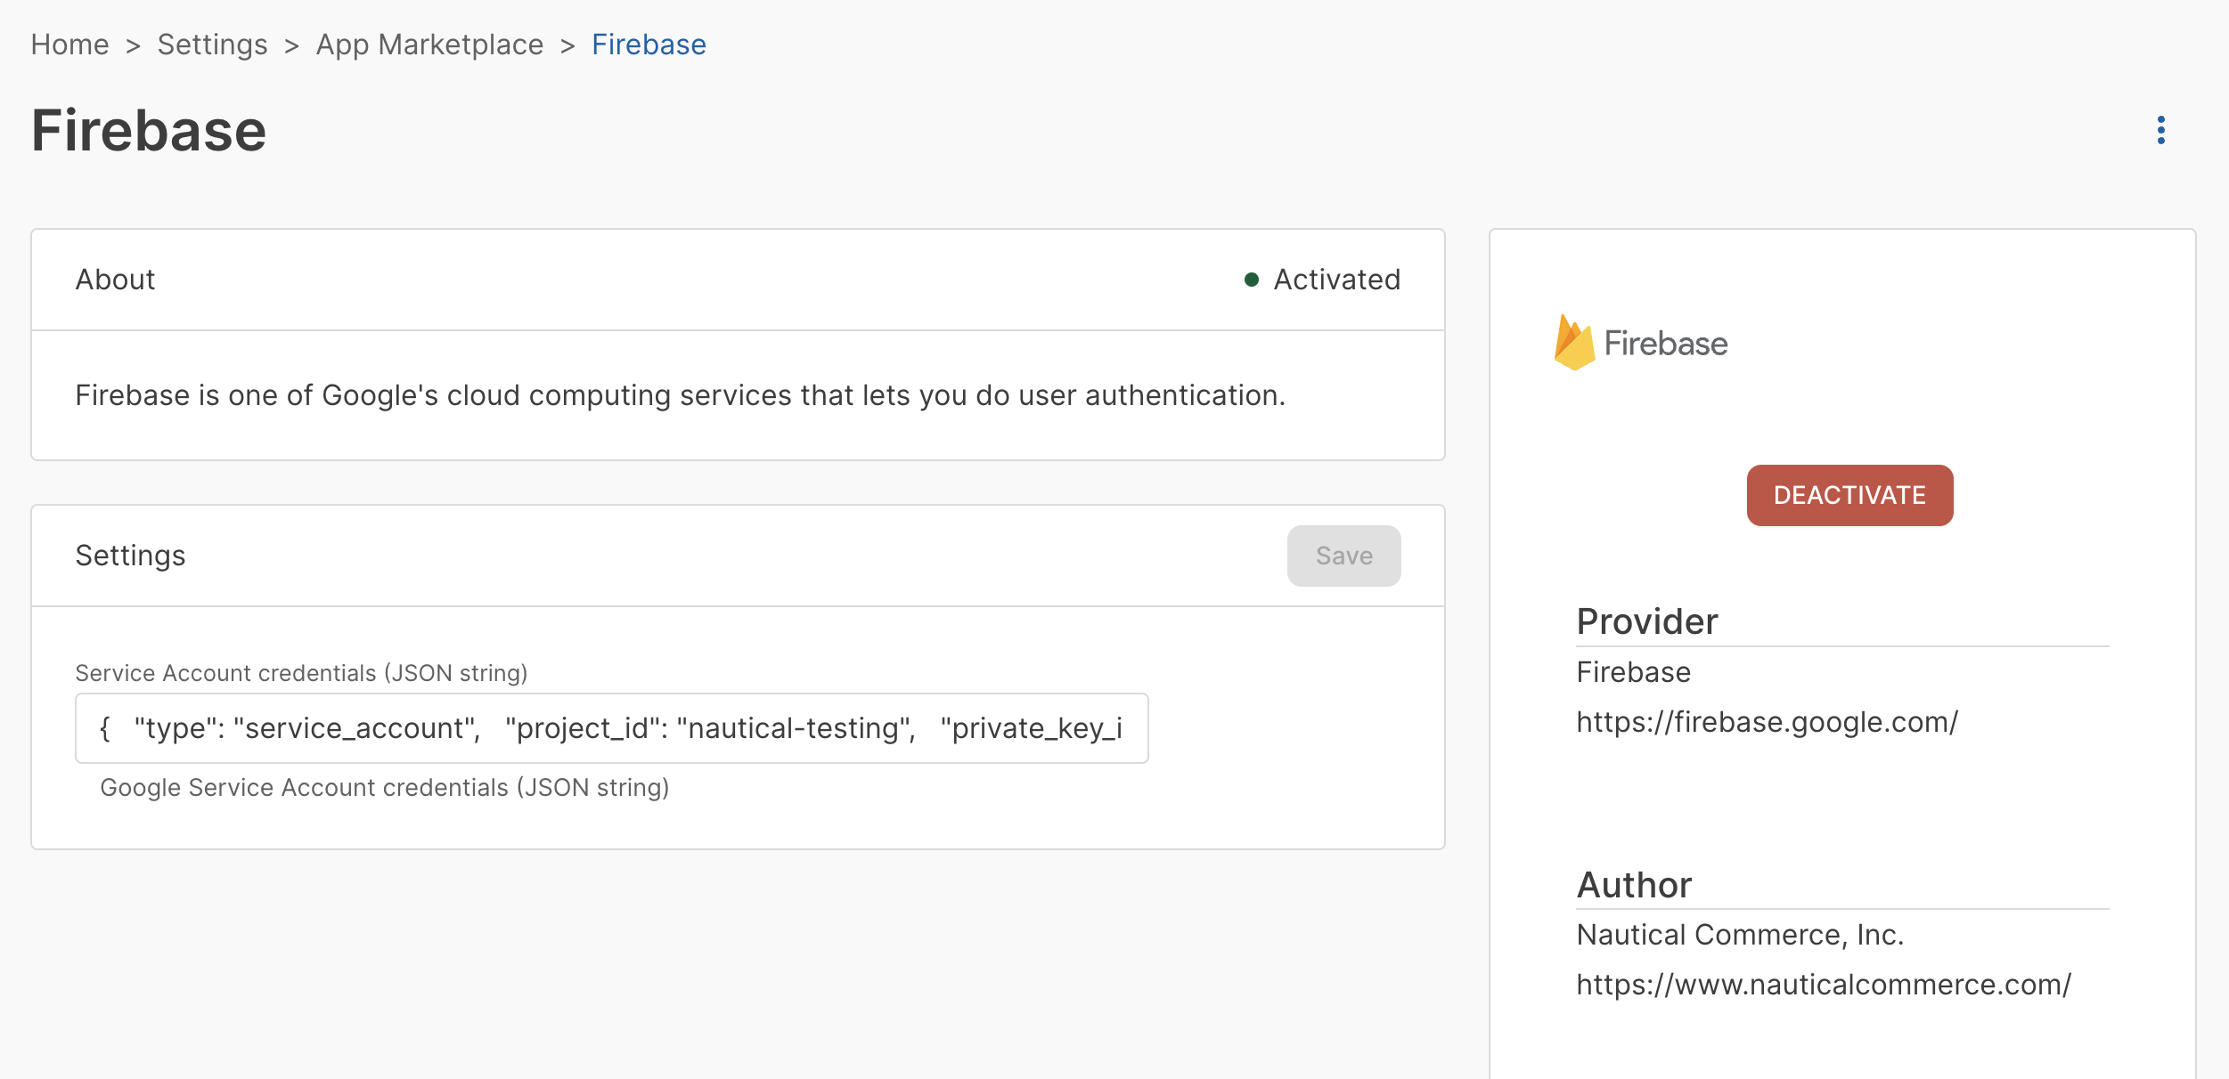
Task: Open App Marketplace breadcrumb link
Action: (x=429, y=45)
